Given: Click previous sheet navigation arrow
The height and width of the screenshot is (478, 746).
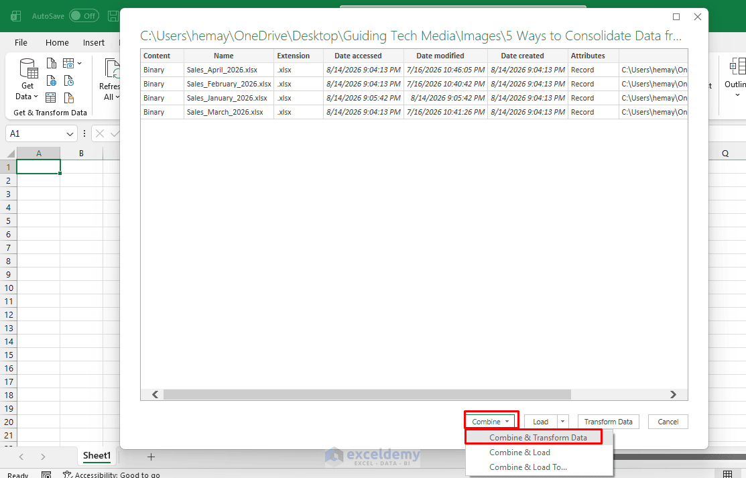Looking at the screenshot, I should coord(21,457).
